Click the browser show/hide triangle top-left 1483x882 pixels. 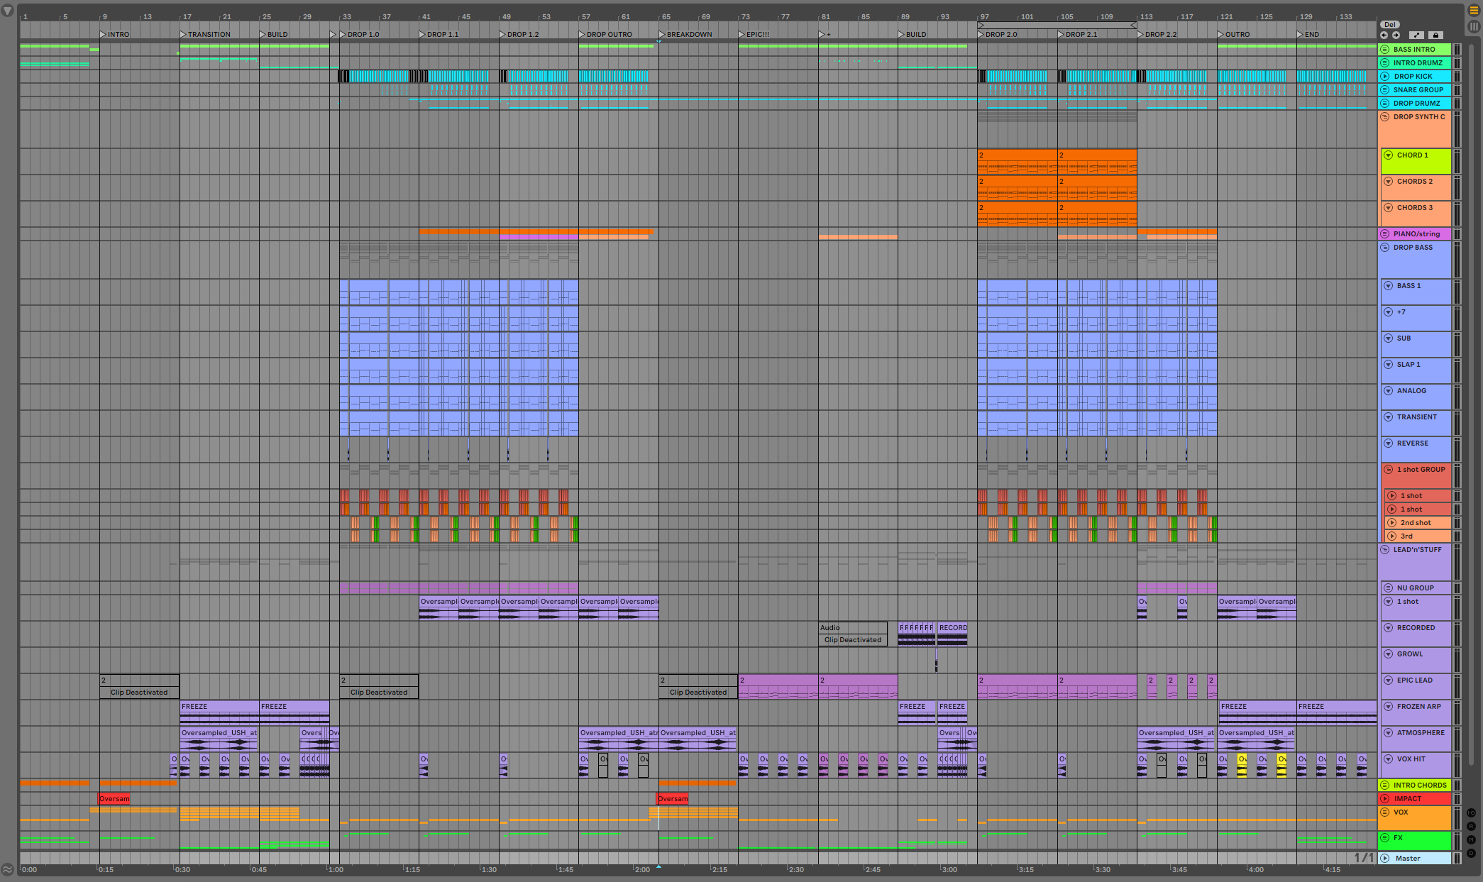pyautogui.click(x=8, y=11)
